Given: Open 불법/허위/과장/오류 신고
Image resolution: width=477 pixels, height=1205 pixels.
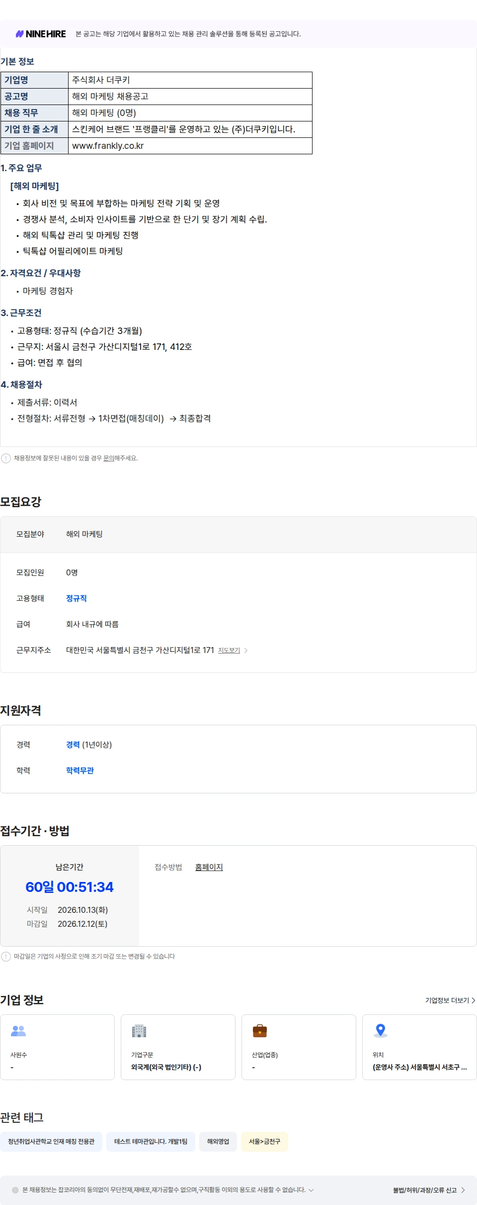Looking at the screenshot, I should [425, 1190].
